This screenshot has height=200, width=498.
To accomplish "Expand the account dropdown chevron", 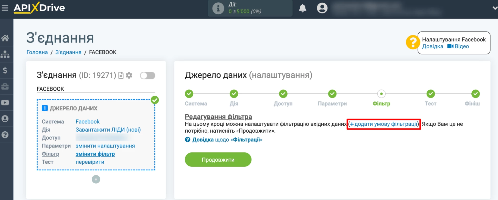I will click(495, 8).
